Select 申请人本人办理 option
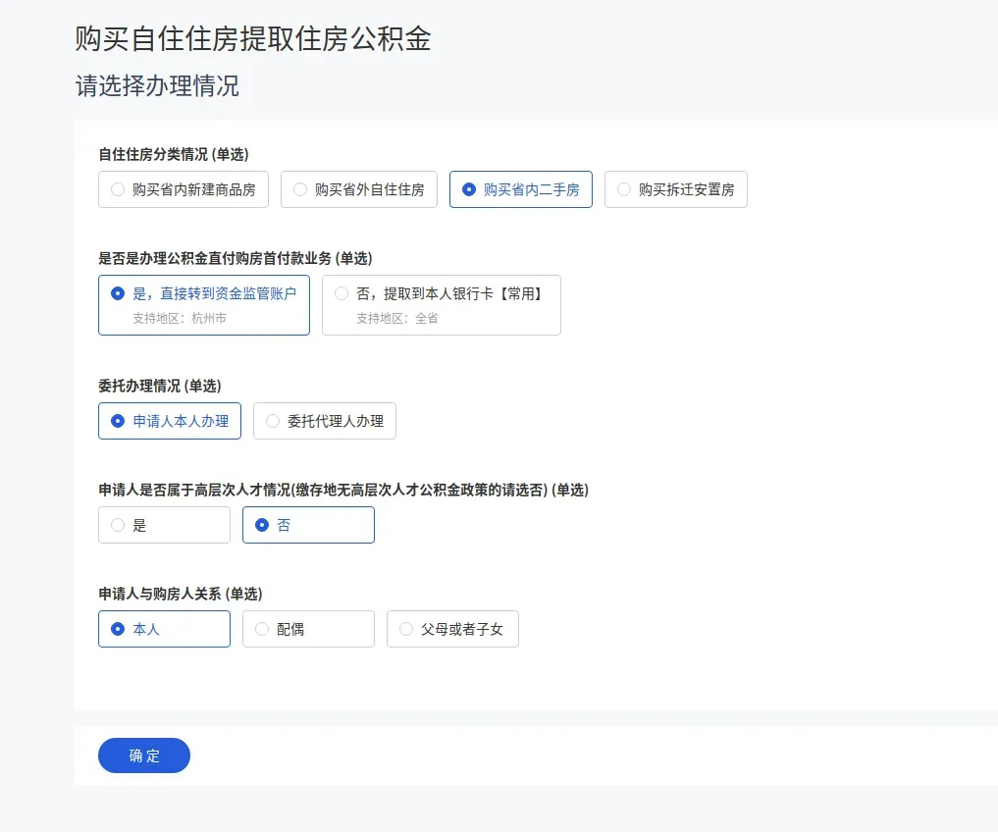This screenshot has width=998, height=832. (x=170, y=421)
